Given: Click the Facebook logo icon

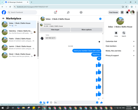Looking at the screenshot, I should pos(4,12).
